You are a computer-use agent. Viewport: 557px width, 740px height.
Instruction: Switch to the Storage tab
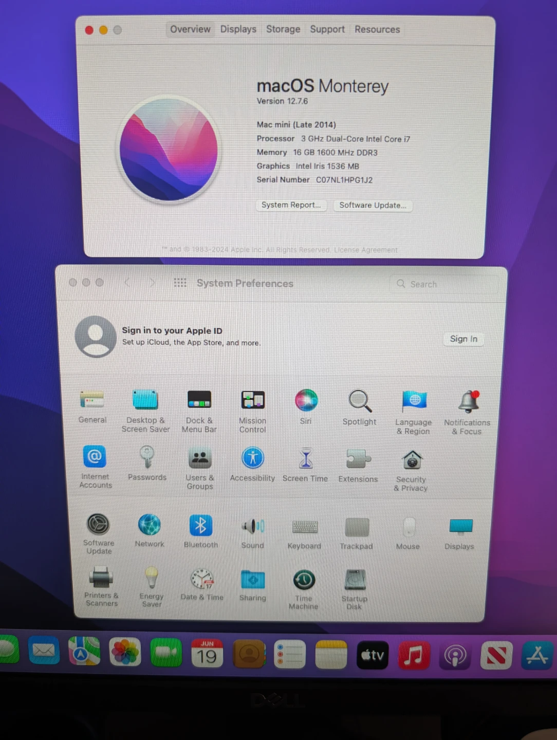pyautogui.click(x=283, y=29)
